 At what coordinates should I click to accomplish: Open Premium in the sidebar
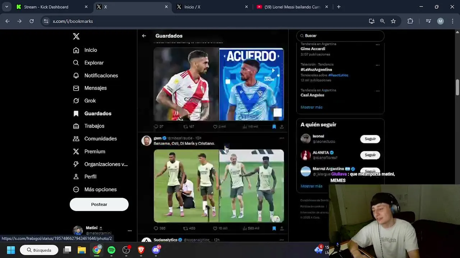point(89,152)
